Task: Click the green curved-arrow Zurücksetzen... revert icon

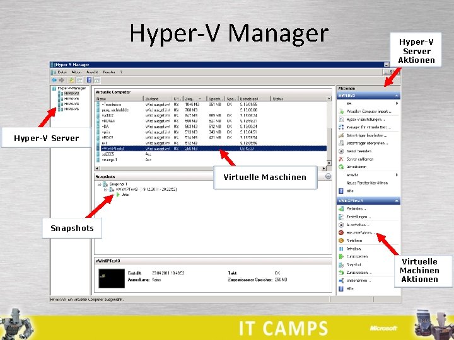Action: click(341, 273)
